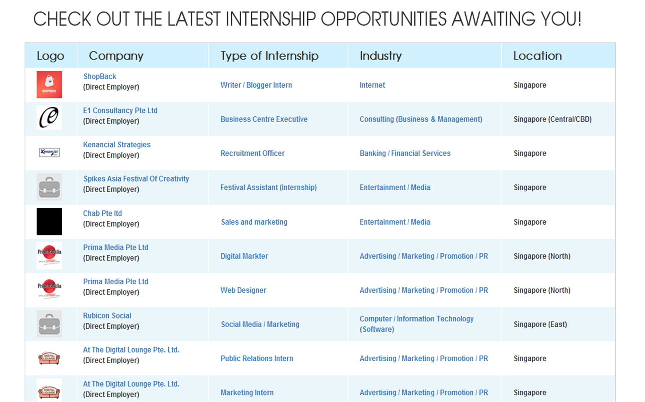Click the Location column header
This screenshot has height=402, width=645.
pos(537,56)
